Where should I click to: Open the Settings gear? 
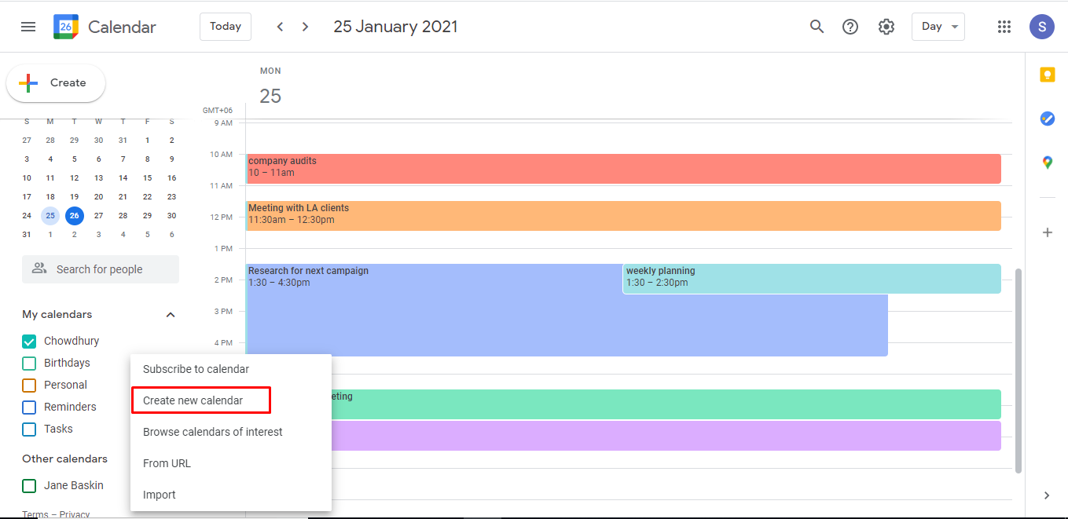(886, 26)
